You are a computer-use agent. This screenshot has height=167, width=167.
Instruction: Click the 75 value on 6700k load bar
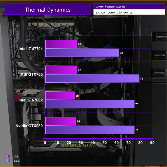pyautogui.click(x=137, y=104)
